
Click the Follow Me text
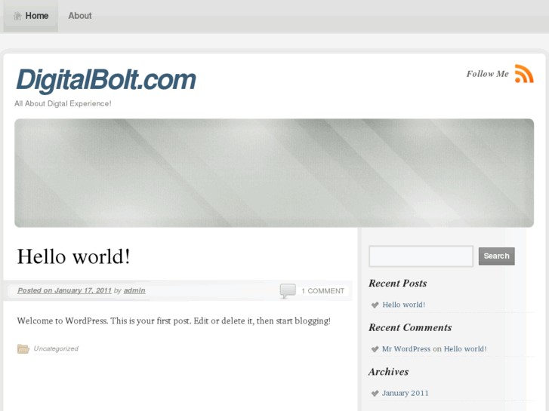487,74
